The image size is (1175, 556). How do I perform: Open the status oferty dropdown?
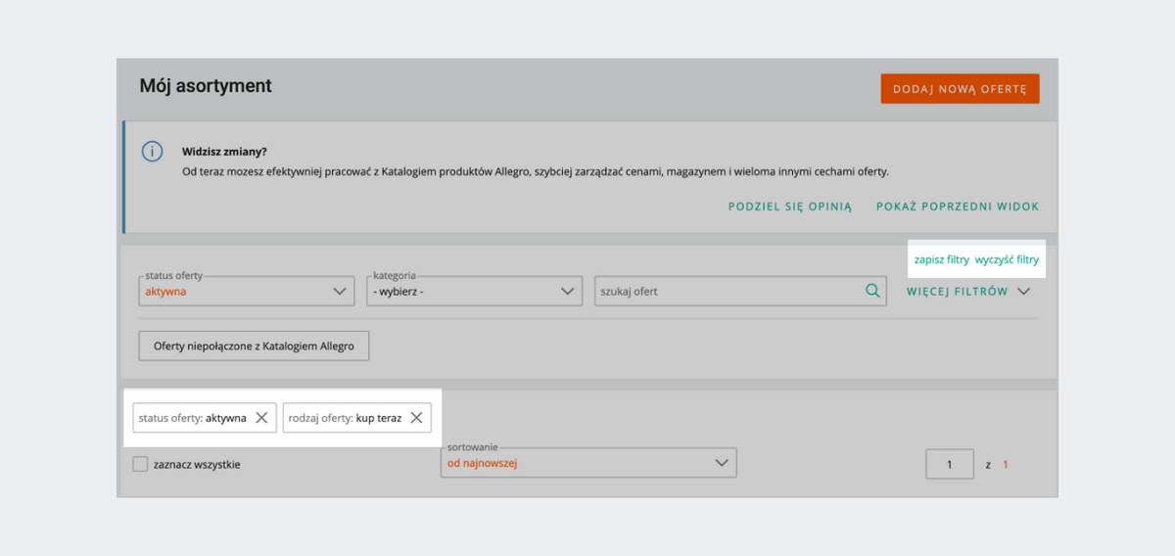click(247, 291)
